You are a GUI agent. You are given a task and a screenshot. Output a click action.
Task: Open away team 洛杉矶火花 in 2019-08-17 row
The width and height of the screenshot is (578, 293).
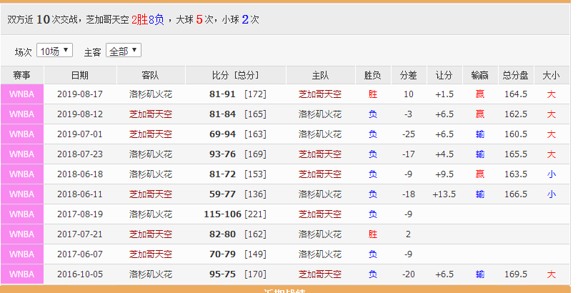[x=151, y=94]
